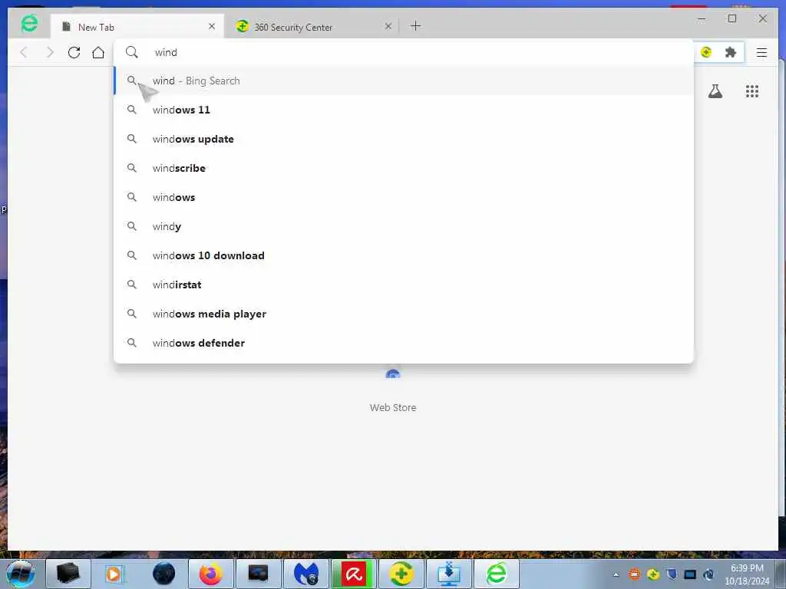The width and height of the screenshot is (786, 589).
Task: Switch to 360 browser in taskbar
Action: pyautogui.click(x=497, y=574)
